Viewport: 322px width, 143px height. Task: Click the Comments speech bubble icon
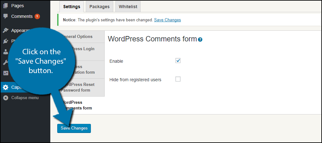6,16
